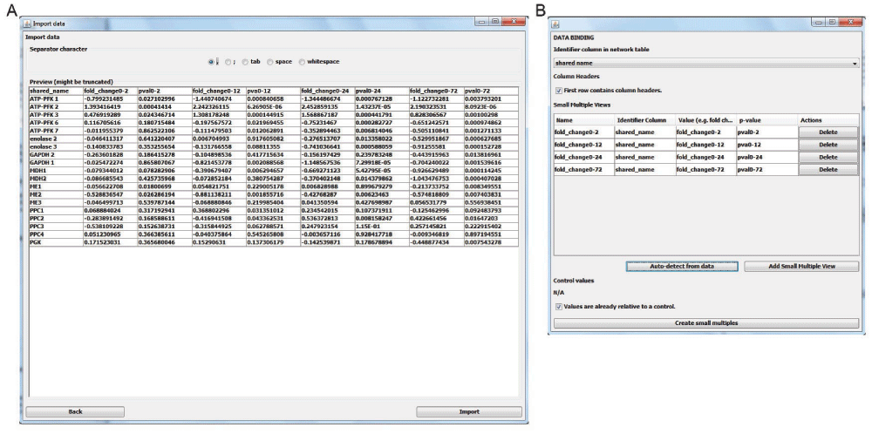The image size is (872, 434).
Task: Click the Back button in Import data
Action: (x=75, y=411)
